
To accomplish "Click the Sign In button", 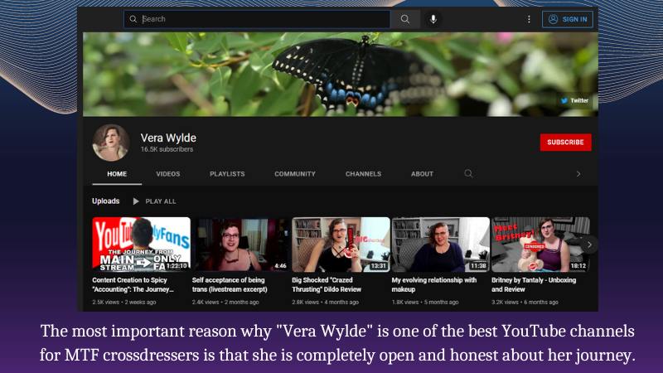I will coord(568,19).
